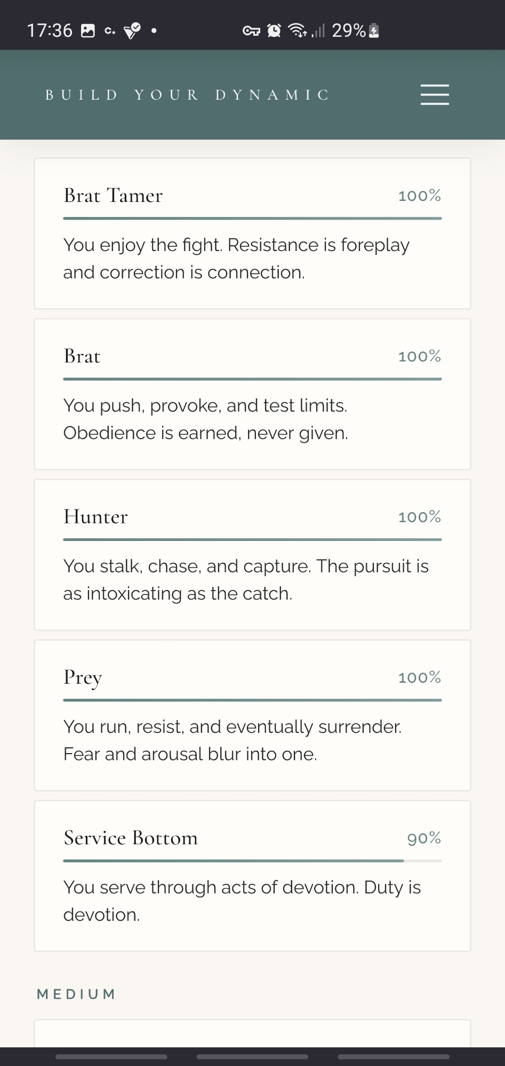Tap the Hunter 100% score

[419, 517]
